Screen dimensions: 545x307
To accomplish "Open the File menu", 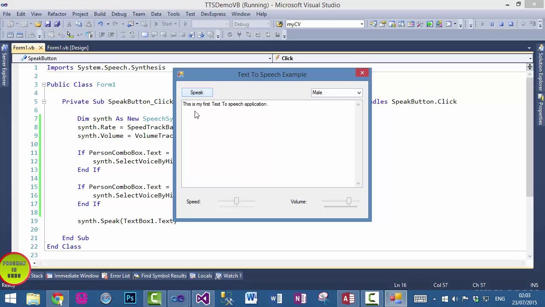I will (x=7, y=14).
